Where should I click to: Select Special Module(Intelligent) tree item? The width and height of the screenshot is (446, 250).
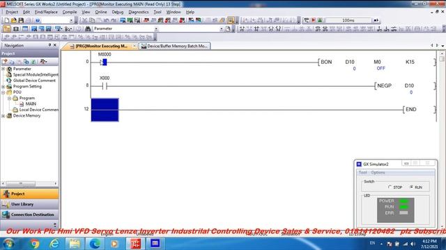click(36, 74)
